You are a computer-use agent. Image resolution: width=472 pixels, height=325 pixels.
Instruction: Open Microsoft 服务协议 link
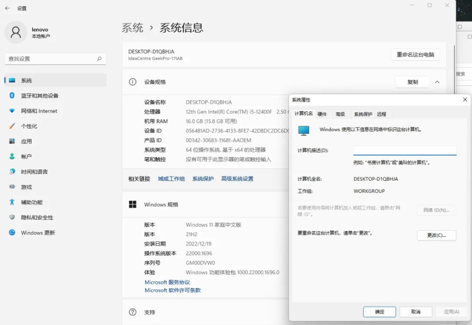(x=167, y=282)
